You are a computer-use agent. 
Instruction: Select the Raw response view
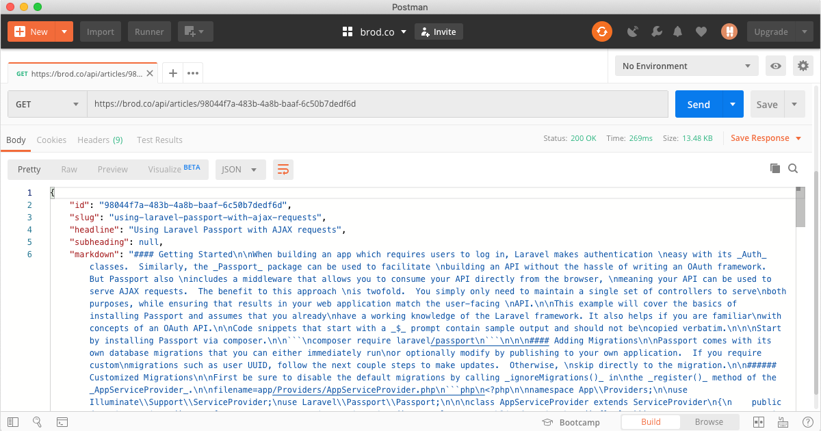(x=68, y=169)
